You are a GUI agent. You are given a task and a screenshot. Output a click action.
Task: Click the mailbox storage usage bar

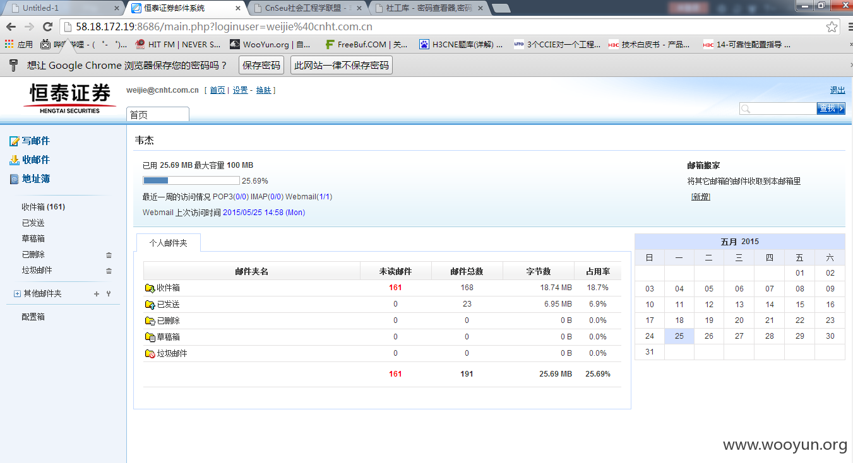[191, 180]
